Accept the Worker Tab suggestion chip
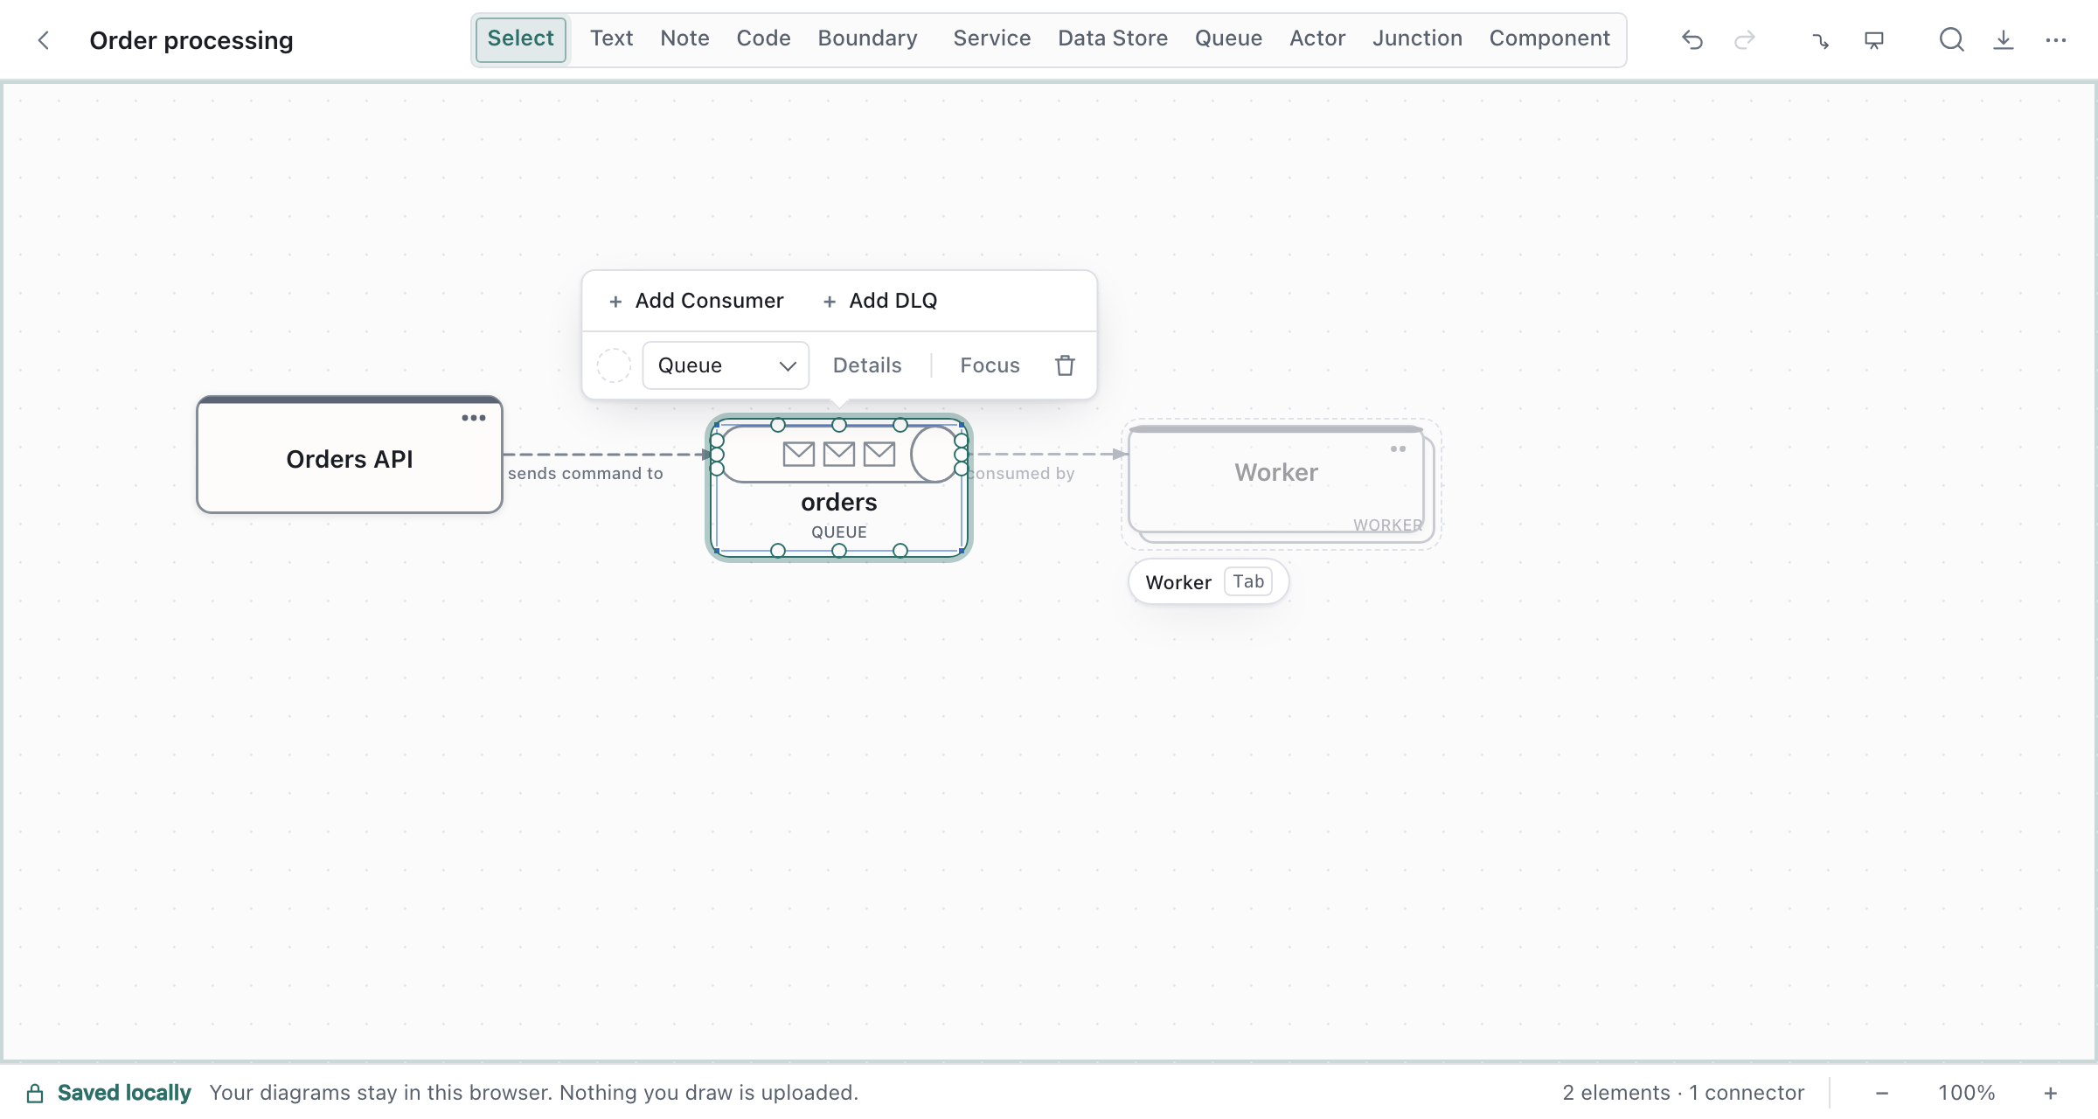This screenshot has width=2098, height=1119. point(1208,582)
